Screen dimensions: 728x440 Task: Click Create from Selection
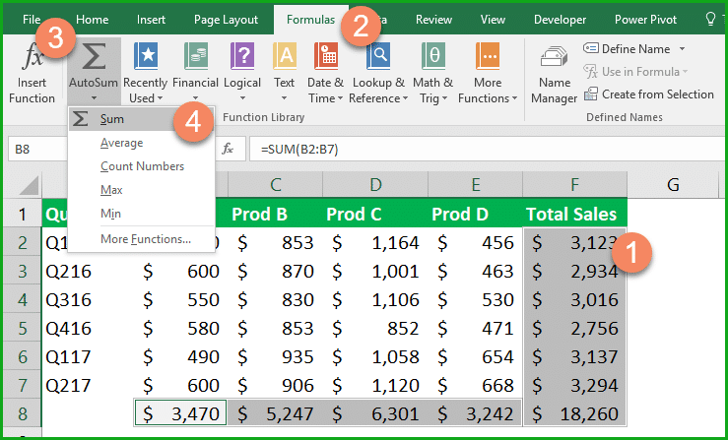coord(657,94)
